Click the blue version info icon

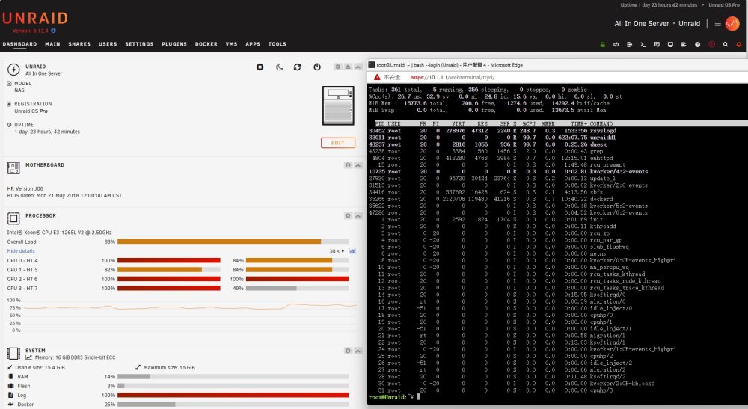pyautogui.click(x=53, y=31)
